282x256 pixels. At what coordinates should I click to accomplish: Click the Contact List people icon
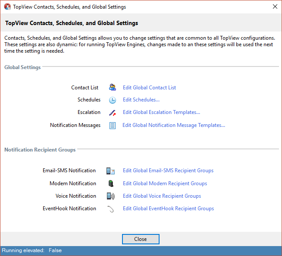click(x=113, y=87)
